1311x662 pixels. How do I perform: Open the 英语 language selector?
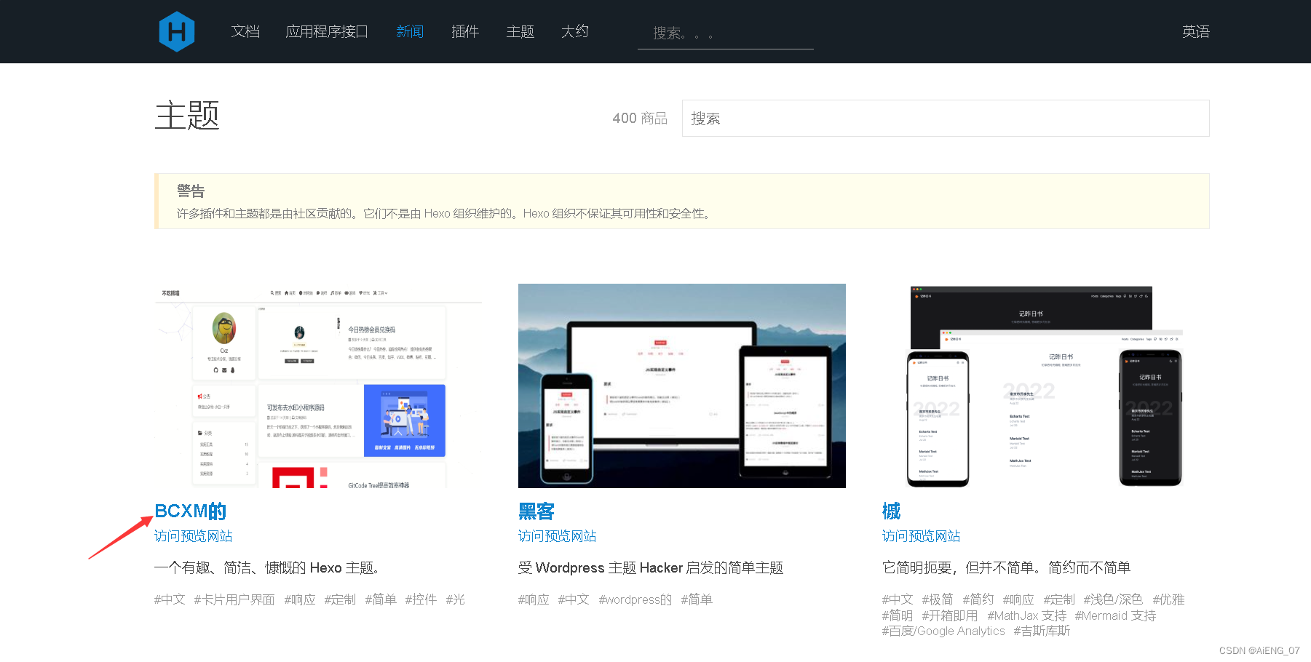(1196, 31)
